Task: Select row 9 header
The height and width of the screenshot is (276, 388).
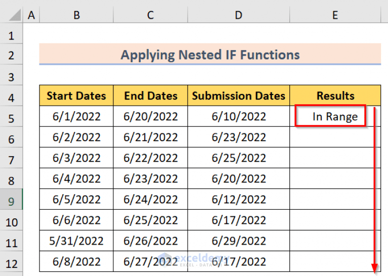Action: point(11,200)
